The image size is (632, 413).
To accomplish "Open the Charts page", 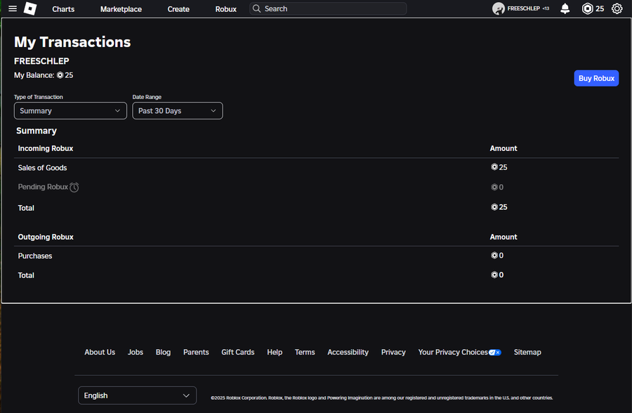I will click(63, 9).
